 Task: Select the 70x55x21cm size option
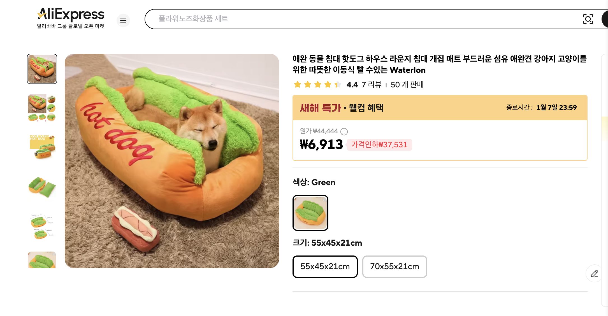coord(394,267)
